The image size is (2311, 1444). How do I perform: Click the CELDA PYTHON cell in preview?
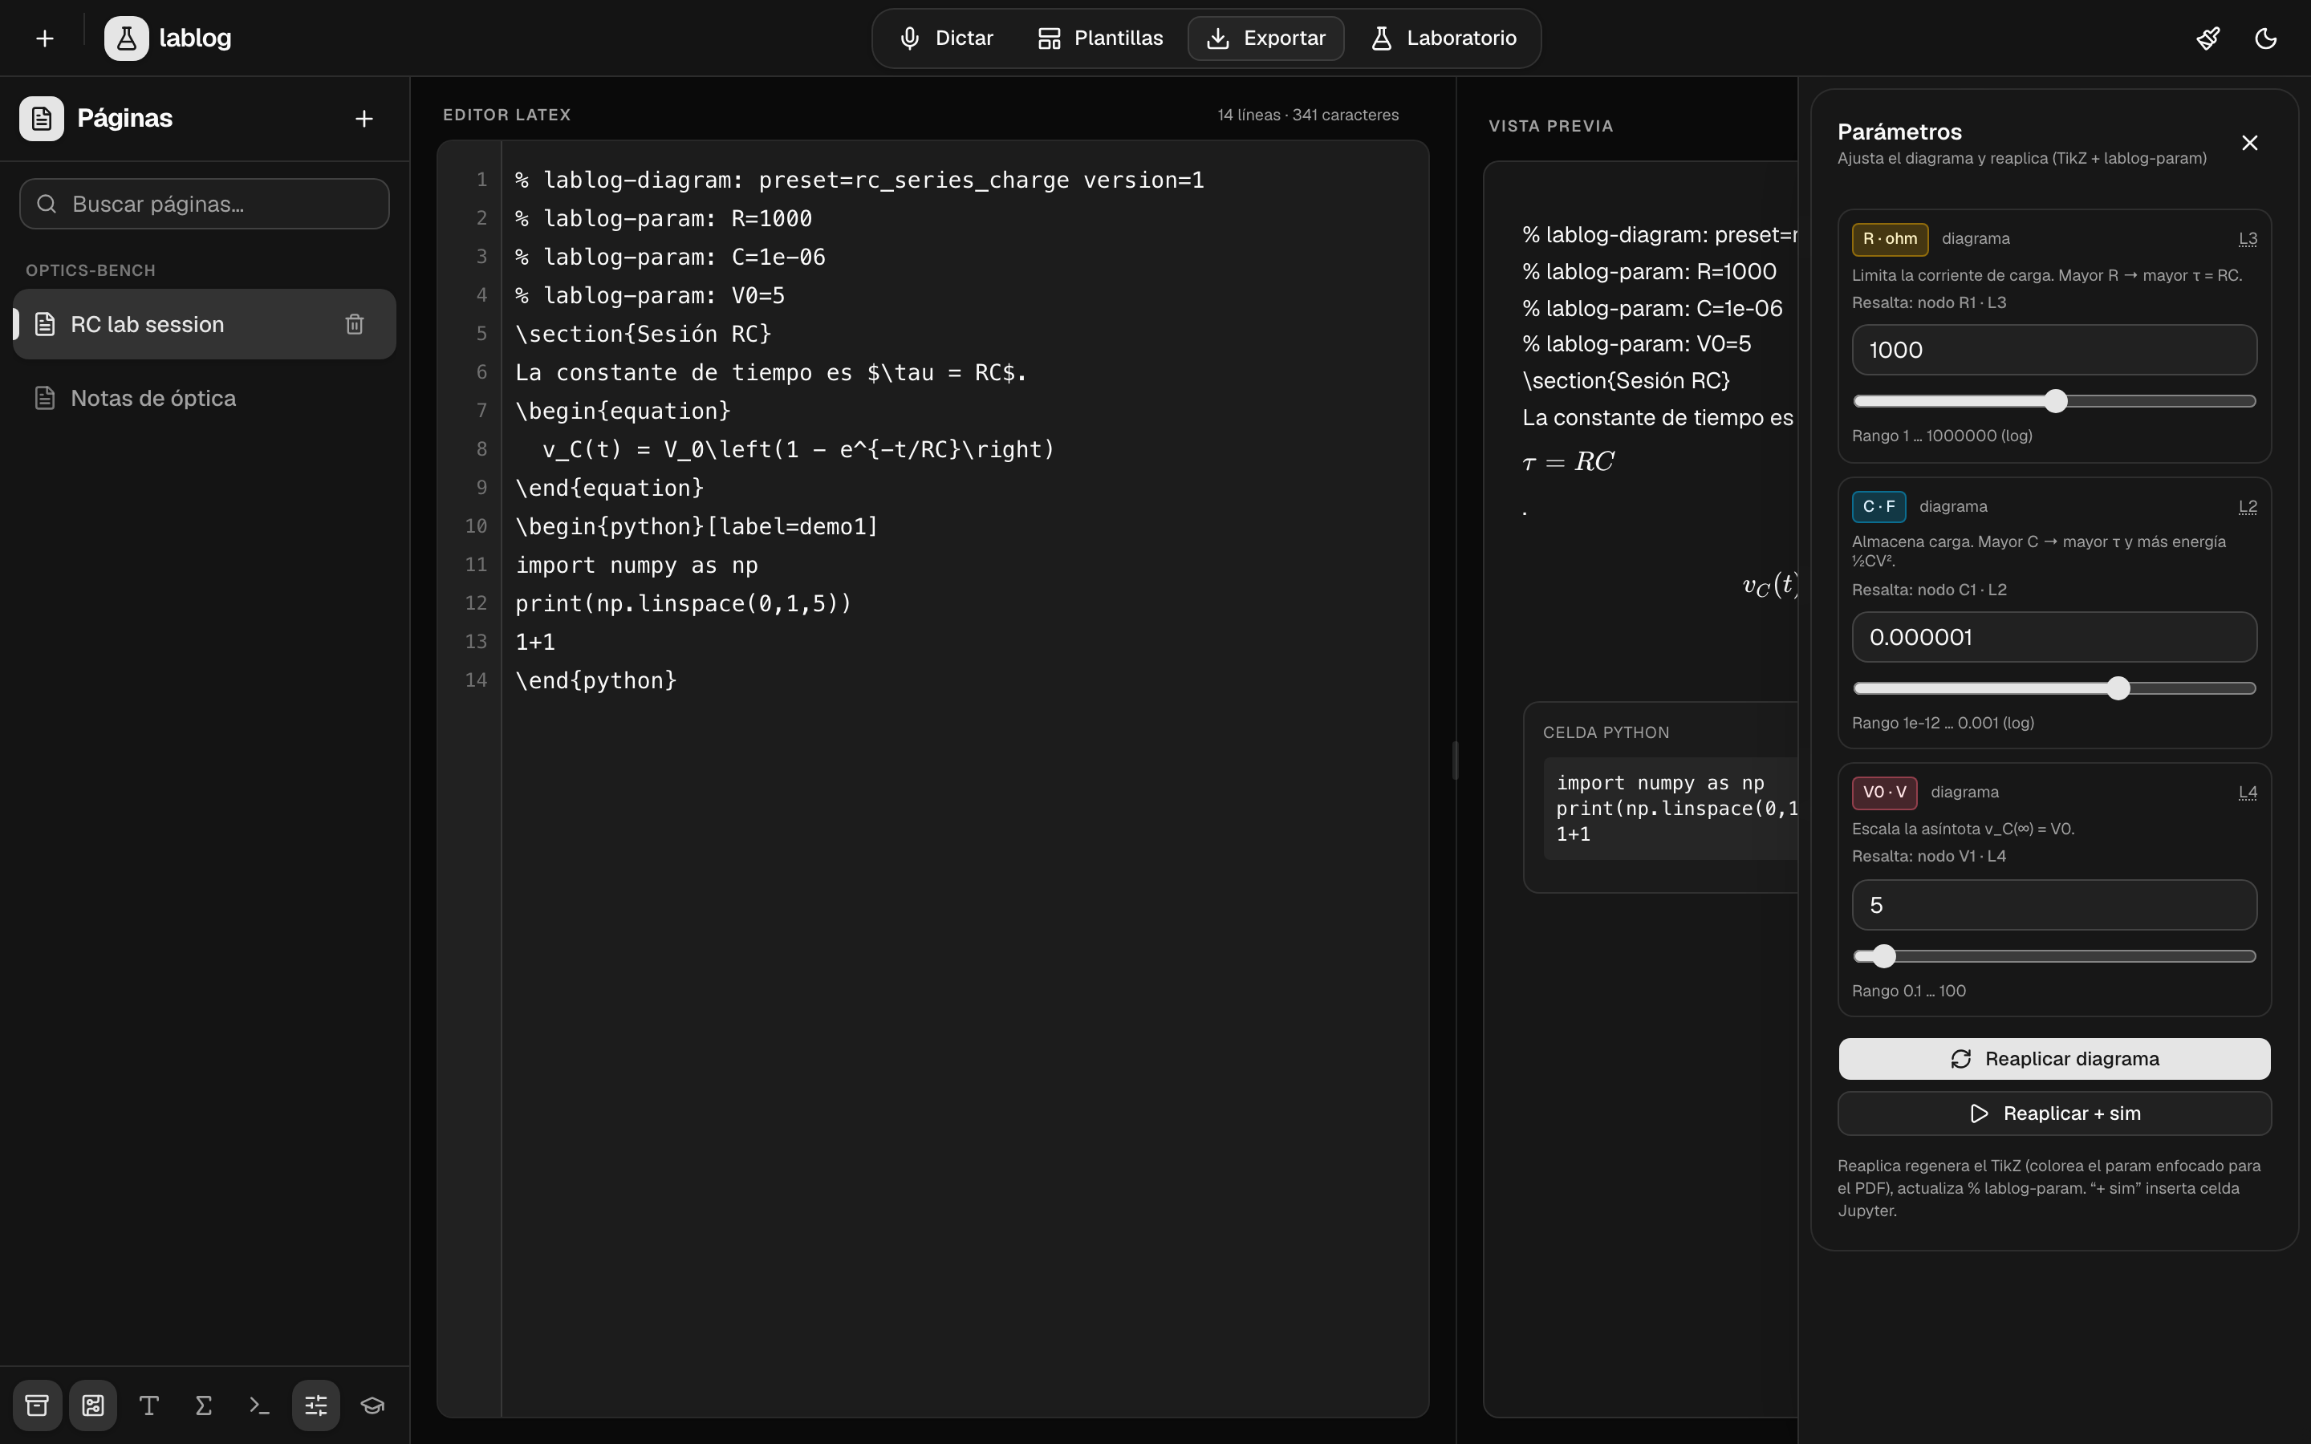pyautogui.click(x=1661, y=797)
